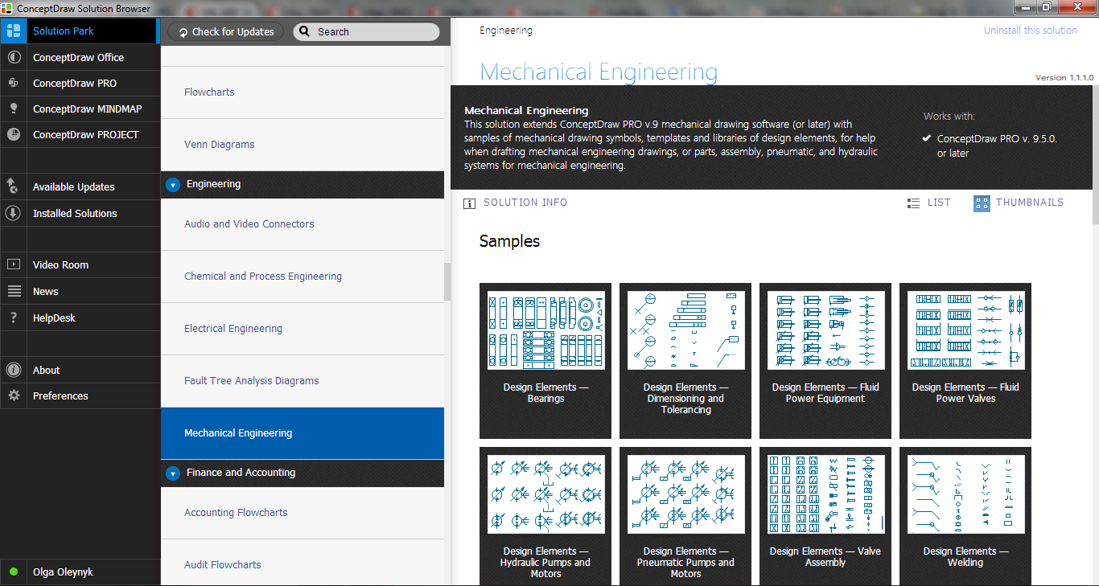Open SOLUTION INFO
The width and height of the screenshot is (1099, 586).
(525, 203)
